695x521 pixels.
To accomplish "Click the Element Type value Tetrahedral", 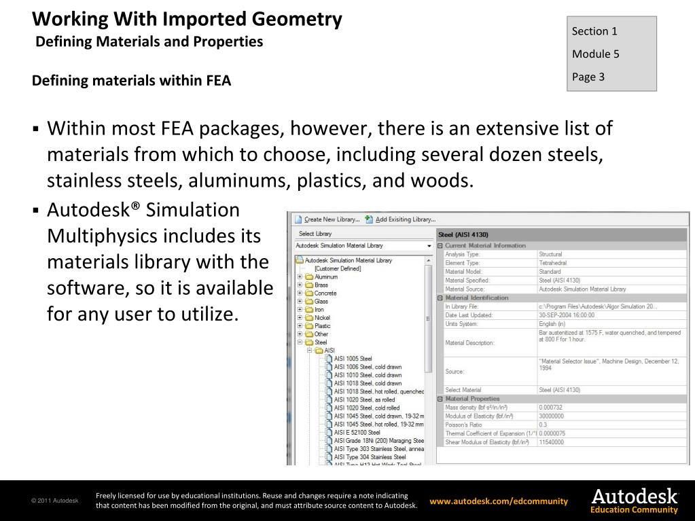I will click(553, 263).
